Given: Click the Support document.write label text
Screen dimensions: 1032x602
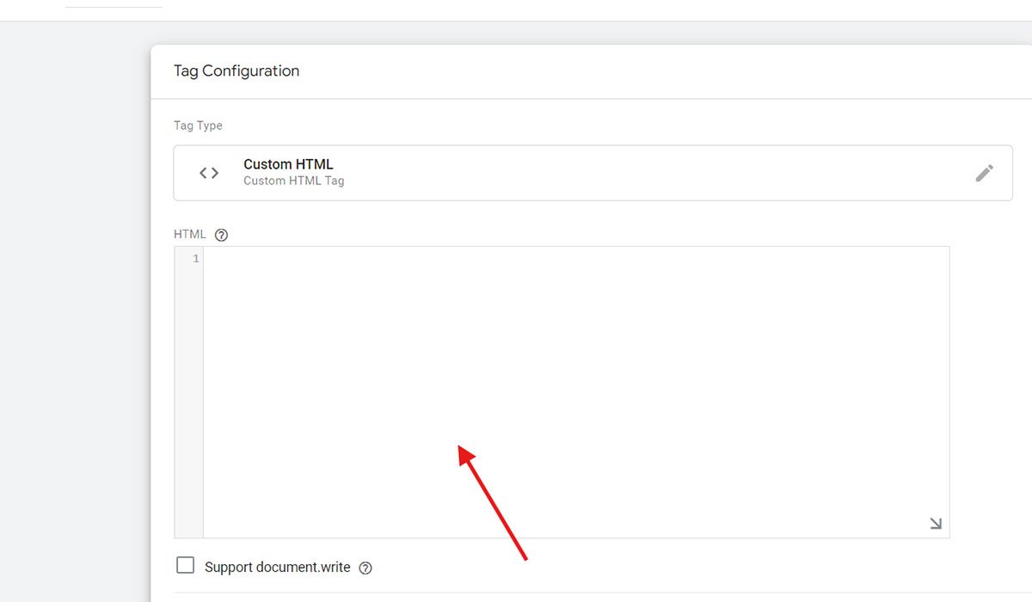Looking at the screenshot, I should point(278,567).
